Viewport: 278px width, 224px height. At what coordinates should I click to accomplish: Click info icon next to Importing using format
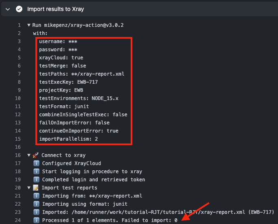(x=36, y=204)
